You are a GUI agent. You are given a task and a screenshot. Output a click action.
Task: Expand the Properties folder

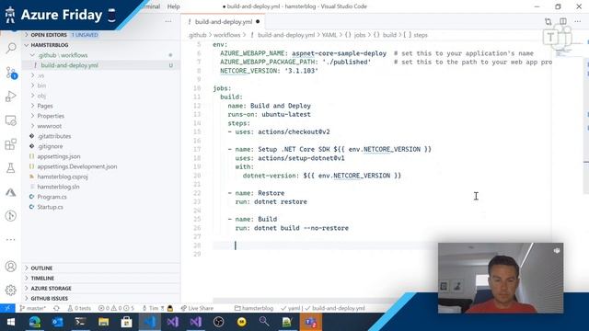tap(100, 116)
